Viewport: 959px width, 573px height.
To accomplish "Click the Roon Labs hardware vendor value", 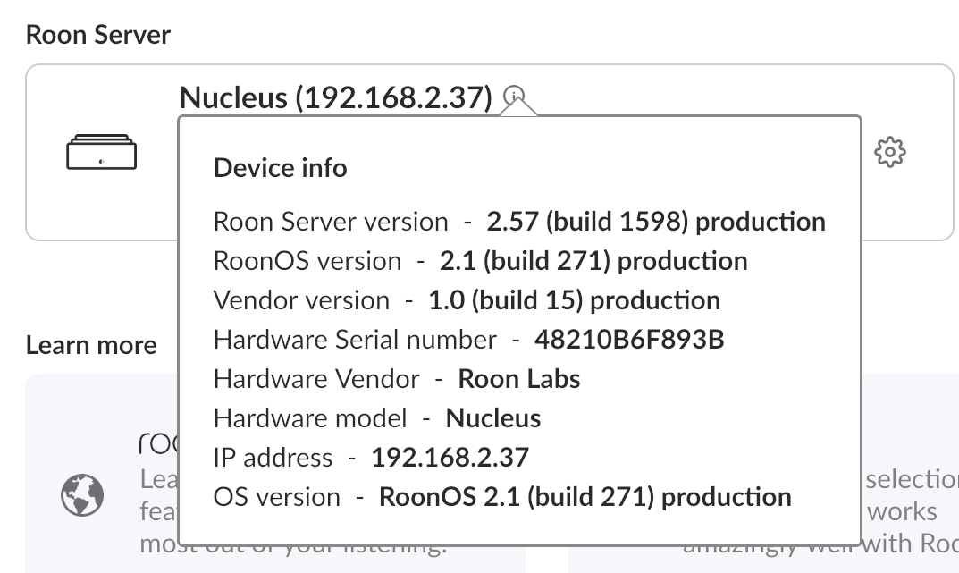I will coord(519,379).
